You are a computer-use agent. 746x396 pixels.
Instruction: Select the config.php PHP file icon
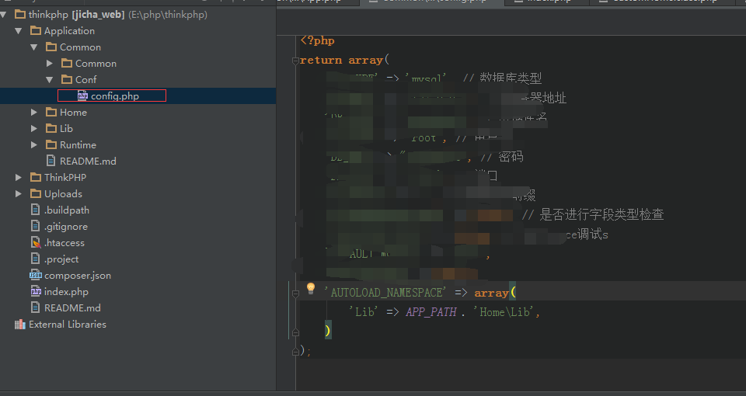(x=83, y=96)
